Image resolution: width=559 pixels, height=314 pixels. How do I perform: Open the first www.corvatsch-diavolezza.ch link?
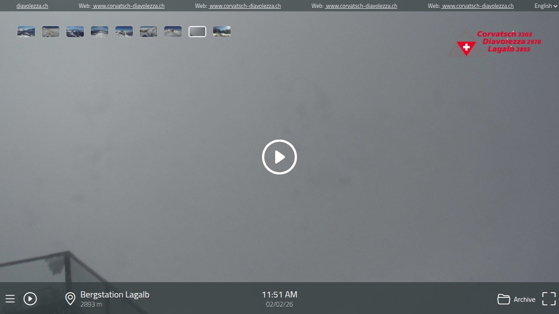click(x=128, y=6)
